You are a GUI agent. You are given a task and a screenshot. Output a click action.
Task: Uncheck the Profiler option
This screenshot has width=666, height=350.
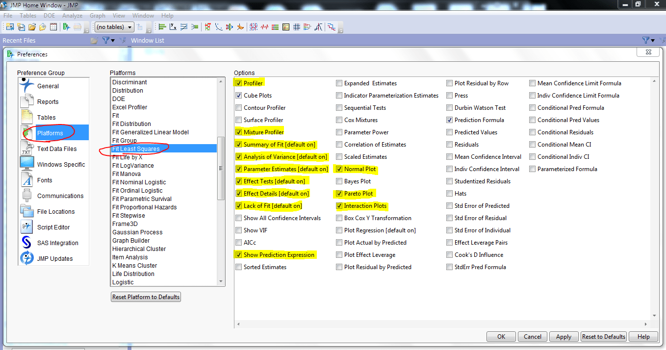239,83
